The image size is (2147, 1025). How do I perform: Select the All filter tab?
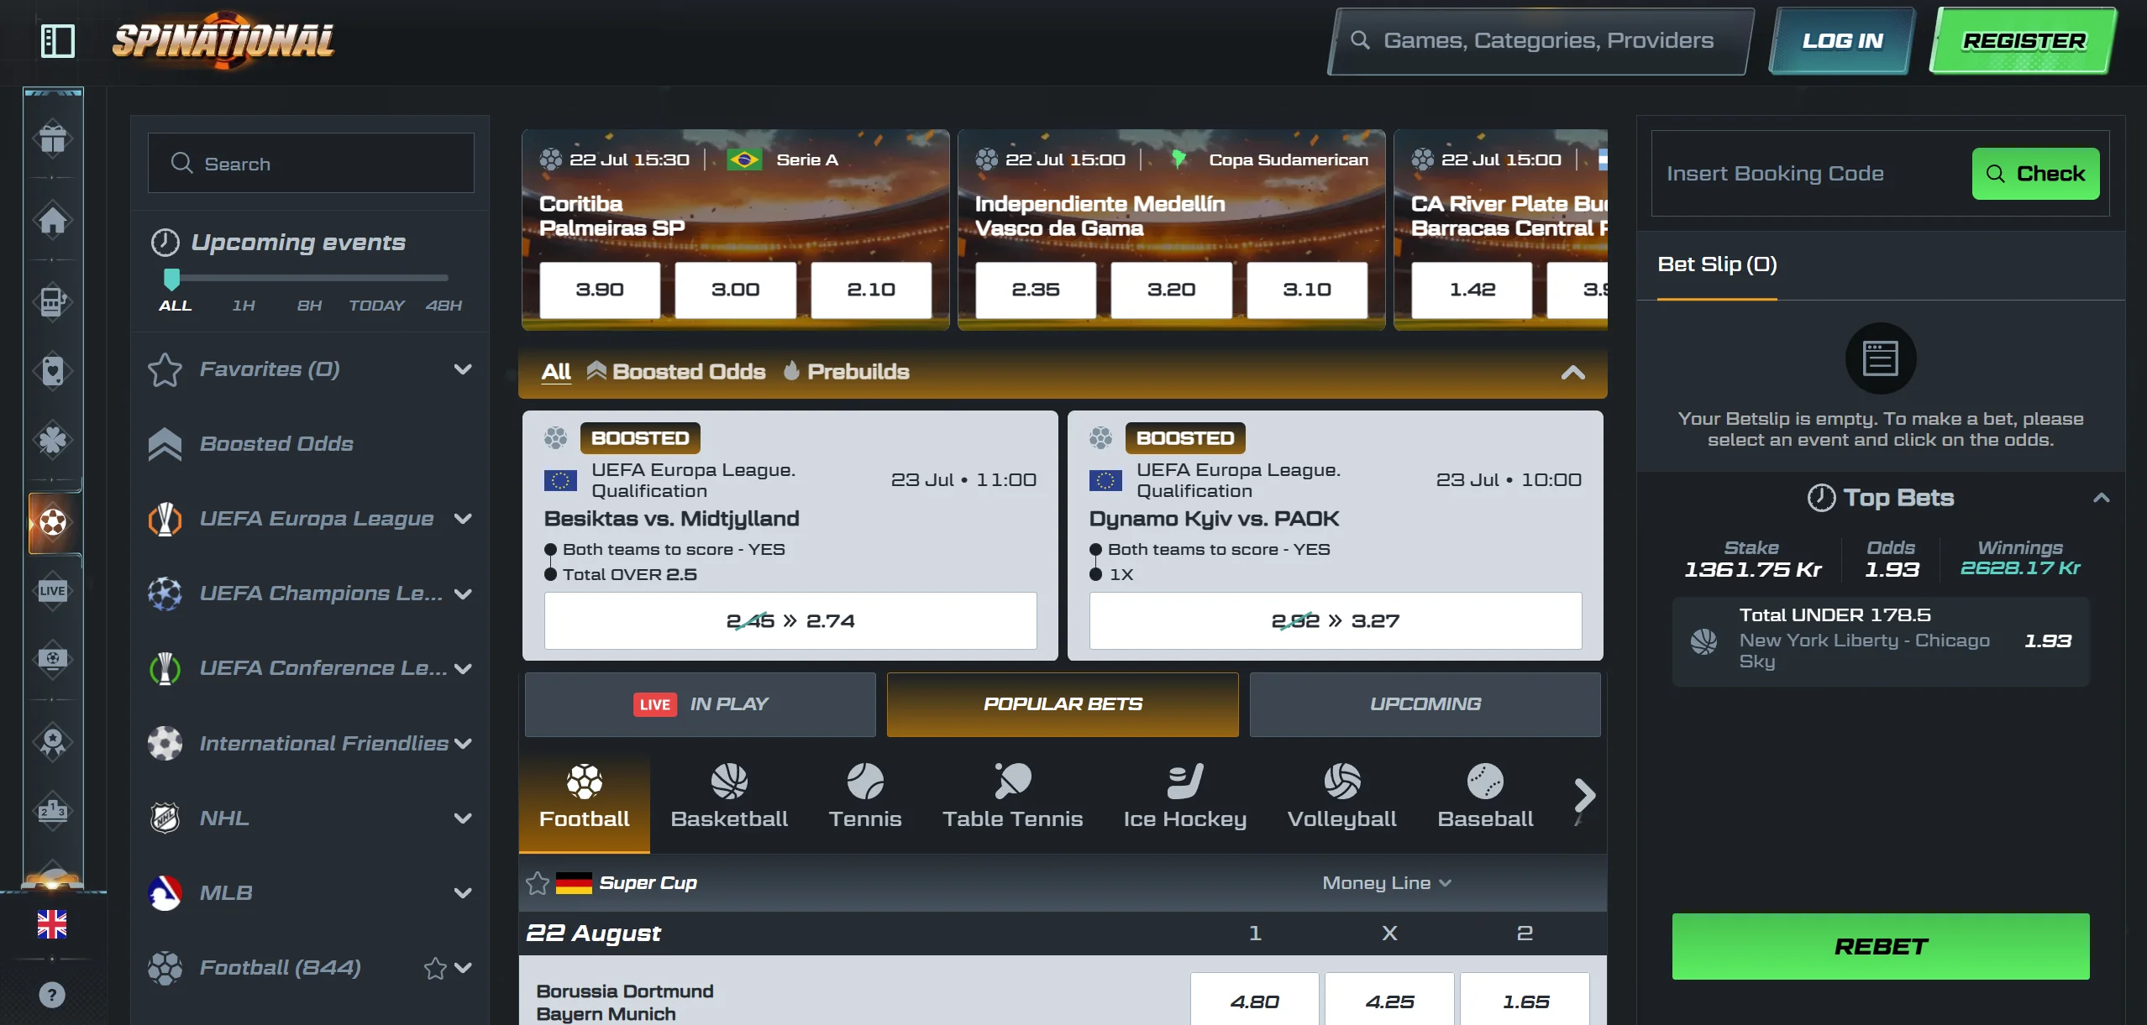click(556, 372)
